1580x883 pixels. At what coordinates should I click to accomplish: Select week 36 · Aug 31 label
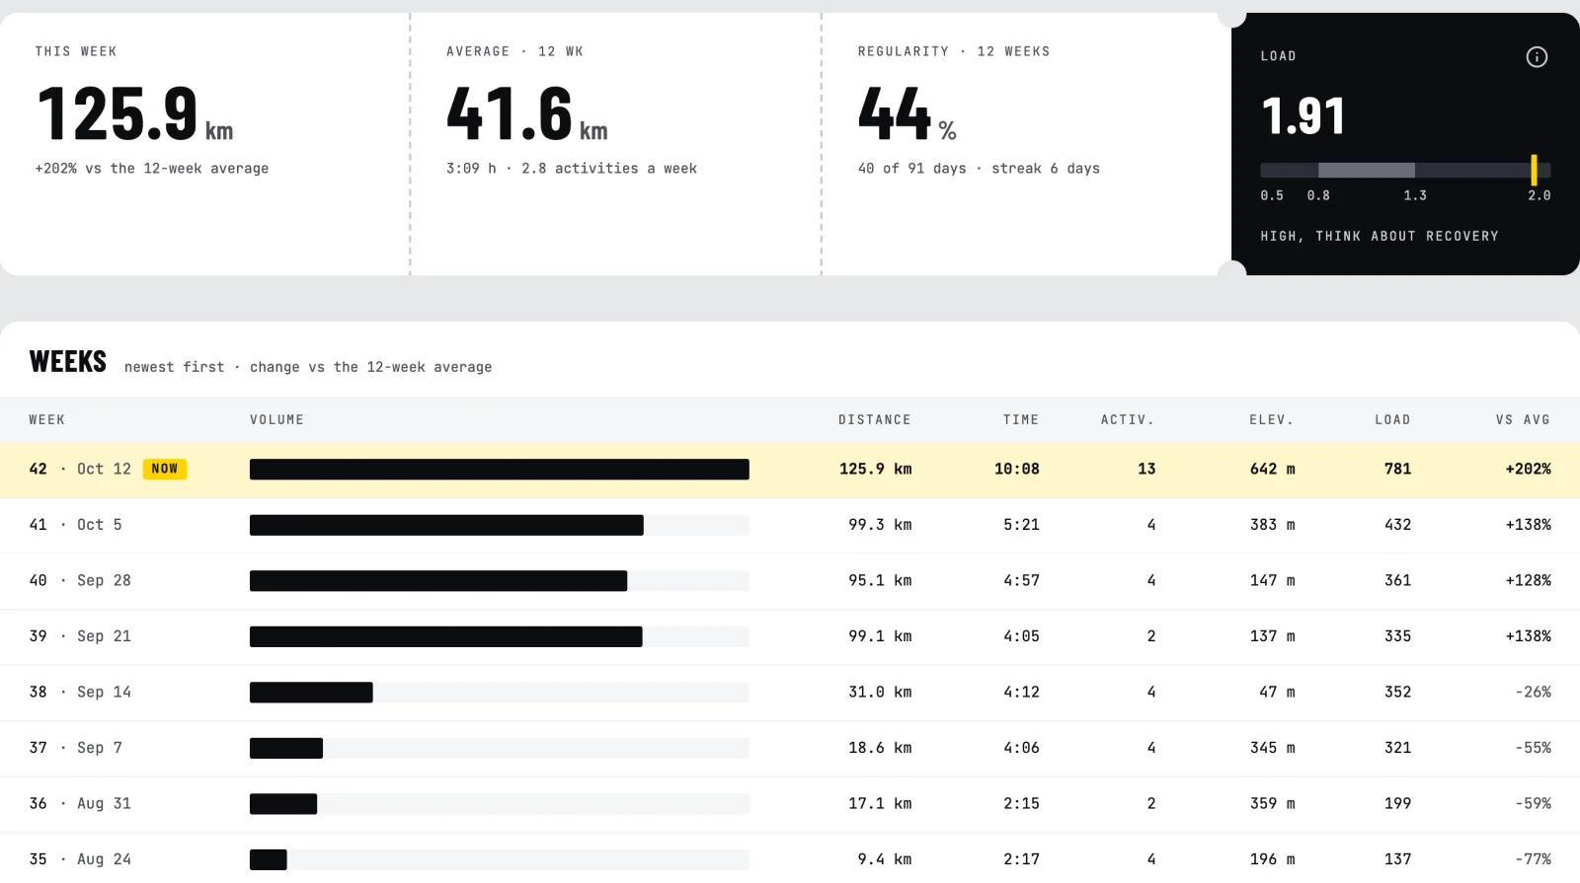[x=80, y=803]
